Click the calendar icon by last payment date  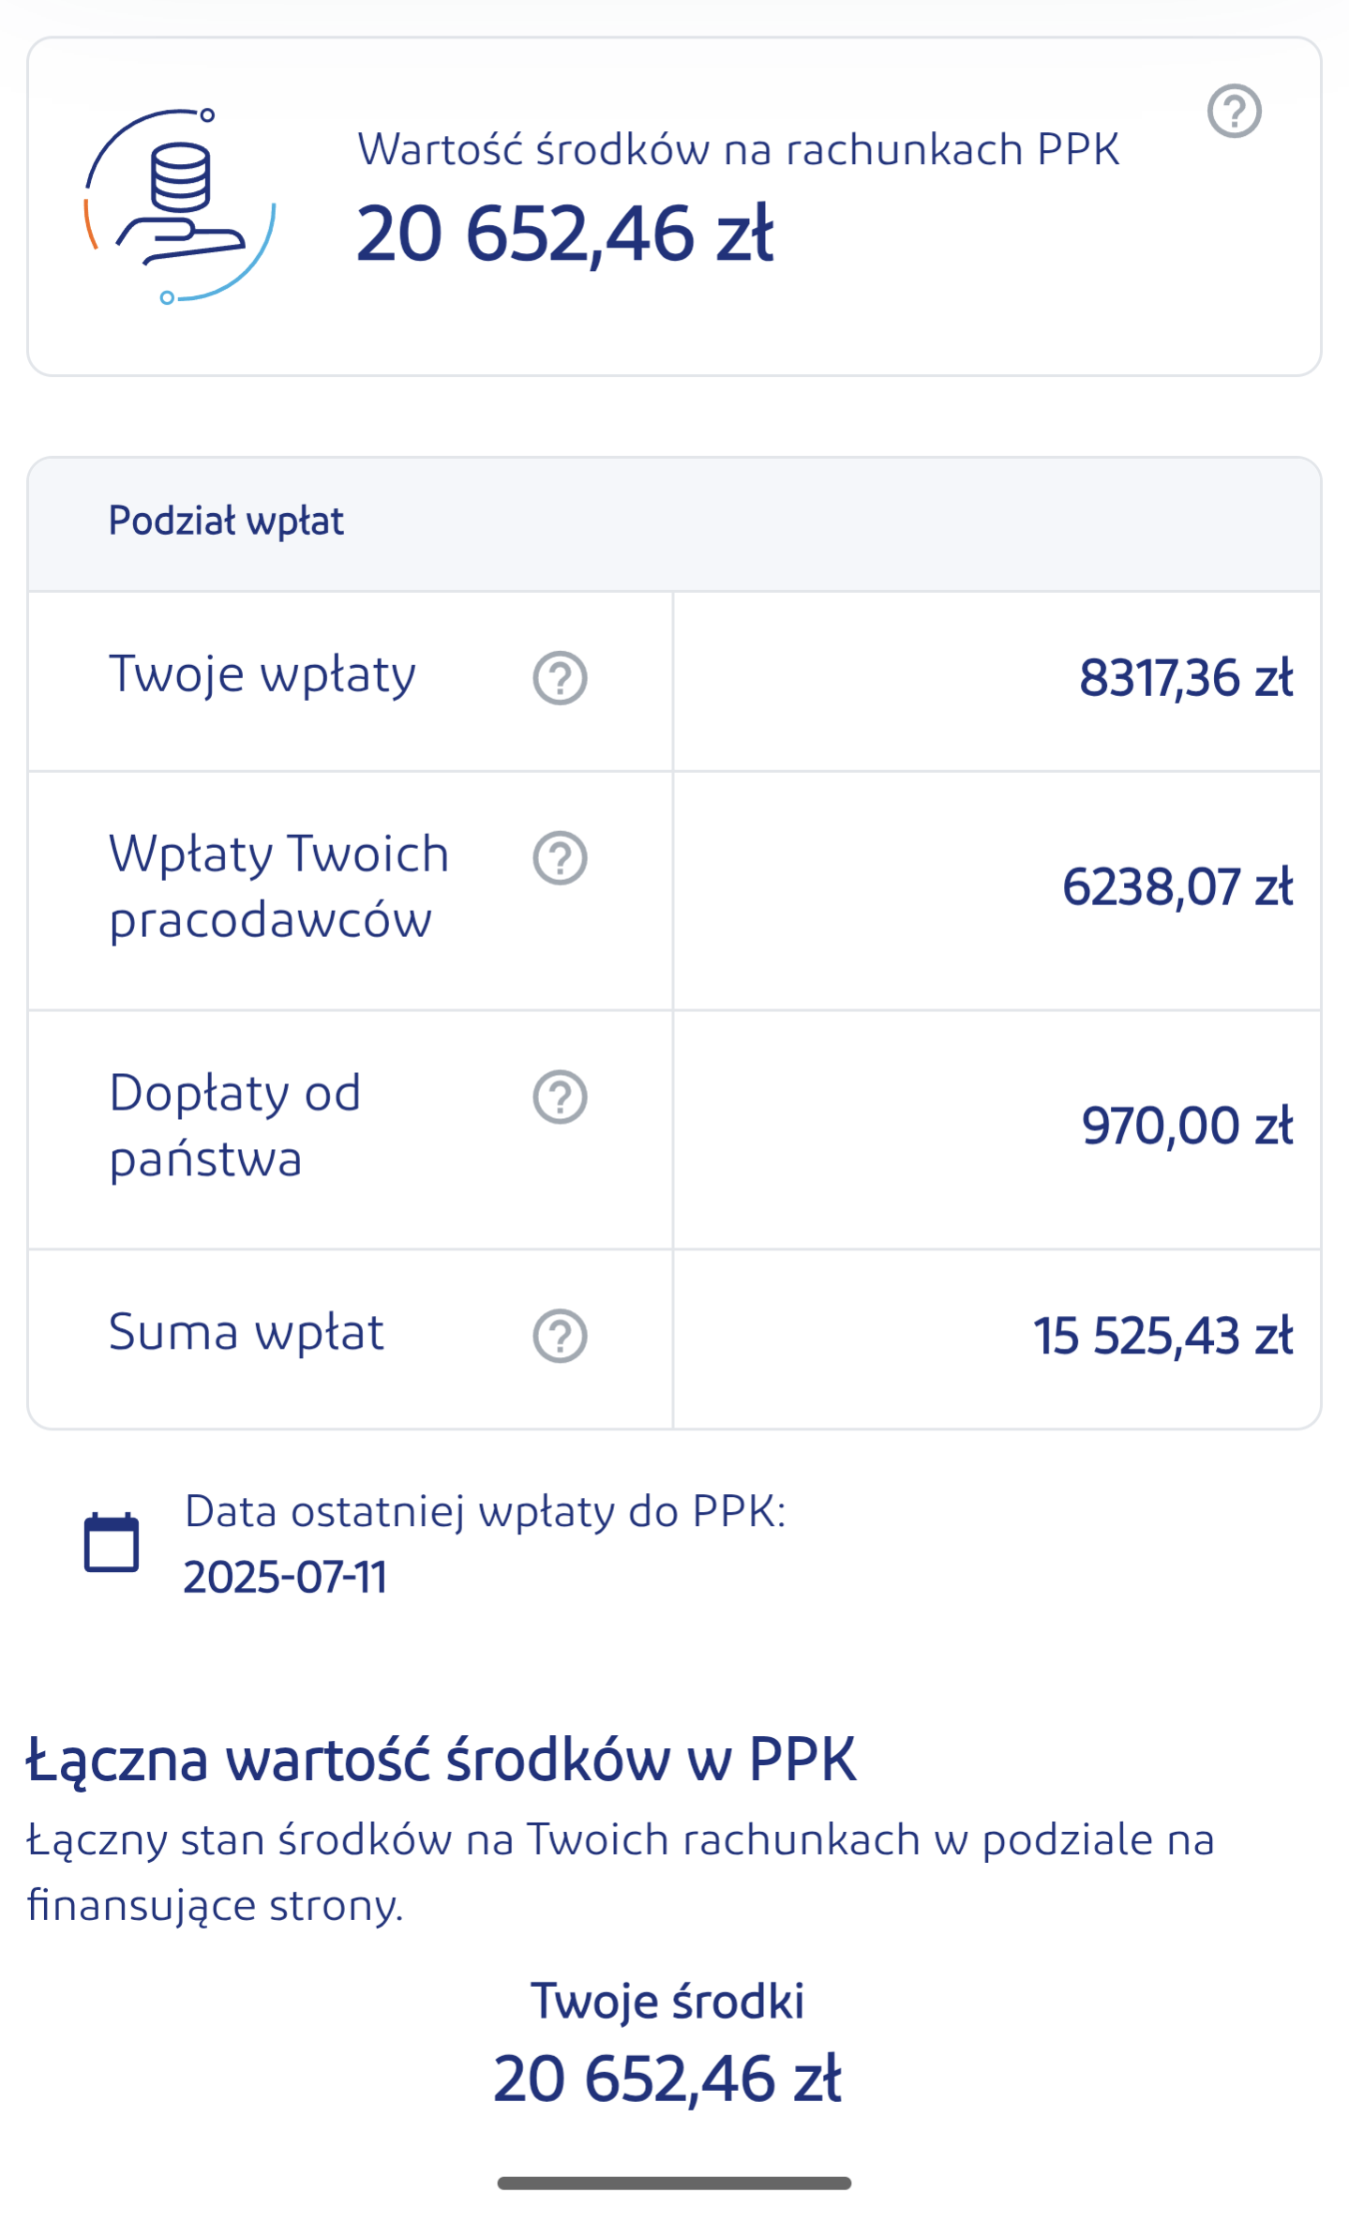pyautogui.click(x=112, y=1542)
